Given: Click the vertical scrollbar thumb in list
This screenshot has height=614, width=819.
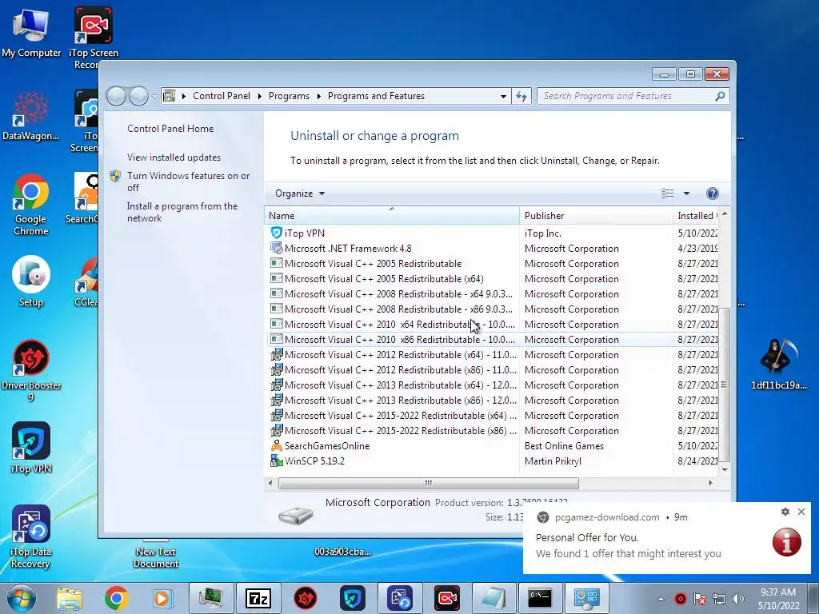Looking at the screenshot, I should 724,385.
